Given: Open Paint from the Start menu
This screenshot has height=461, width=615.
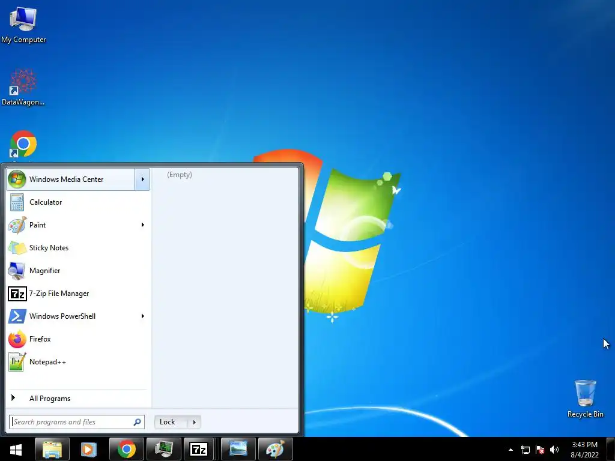Looking at the screenshot, I should [x=71, y=225].
